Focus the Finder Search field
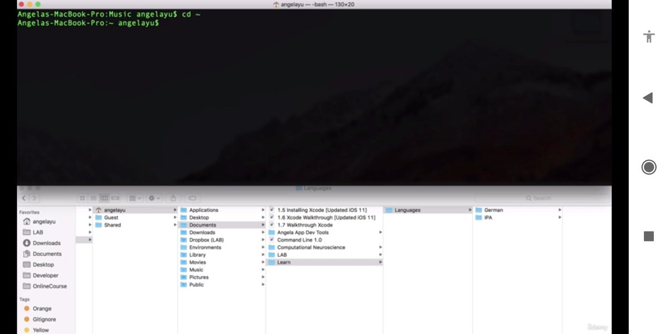The width and height of the screenshot is (669, 334). point(539,198)
